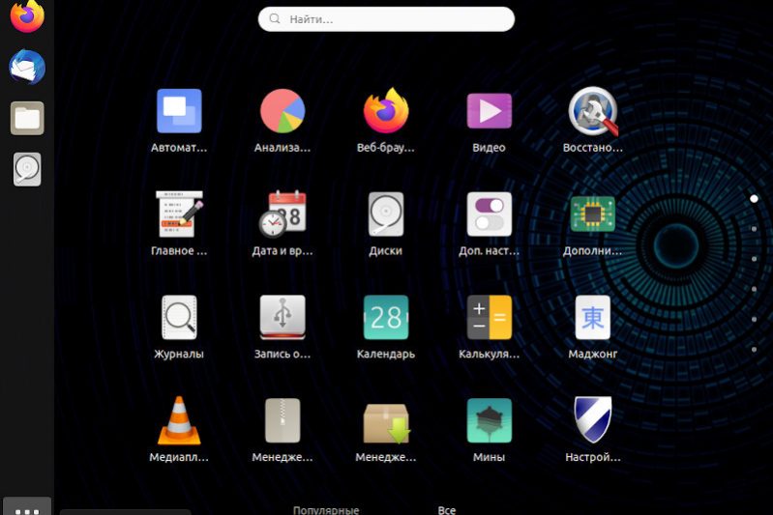Click the Show Applications grid button
773x515 pixels.
coord(27,508)
